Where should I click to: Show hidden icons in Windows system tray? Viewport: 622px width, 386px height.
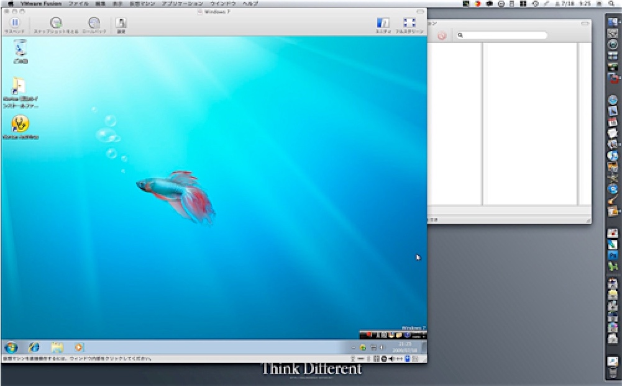point(353,348)
